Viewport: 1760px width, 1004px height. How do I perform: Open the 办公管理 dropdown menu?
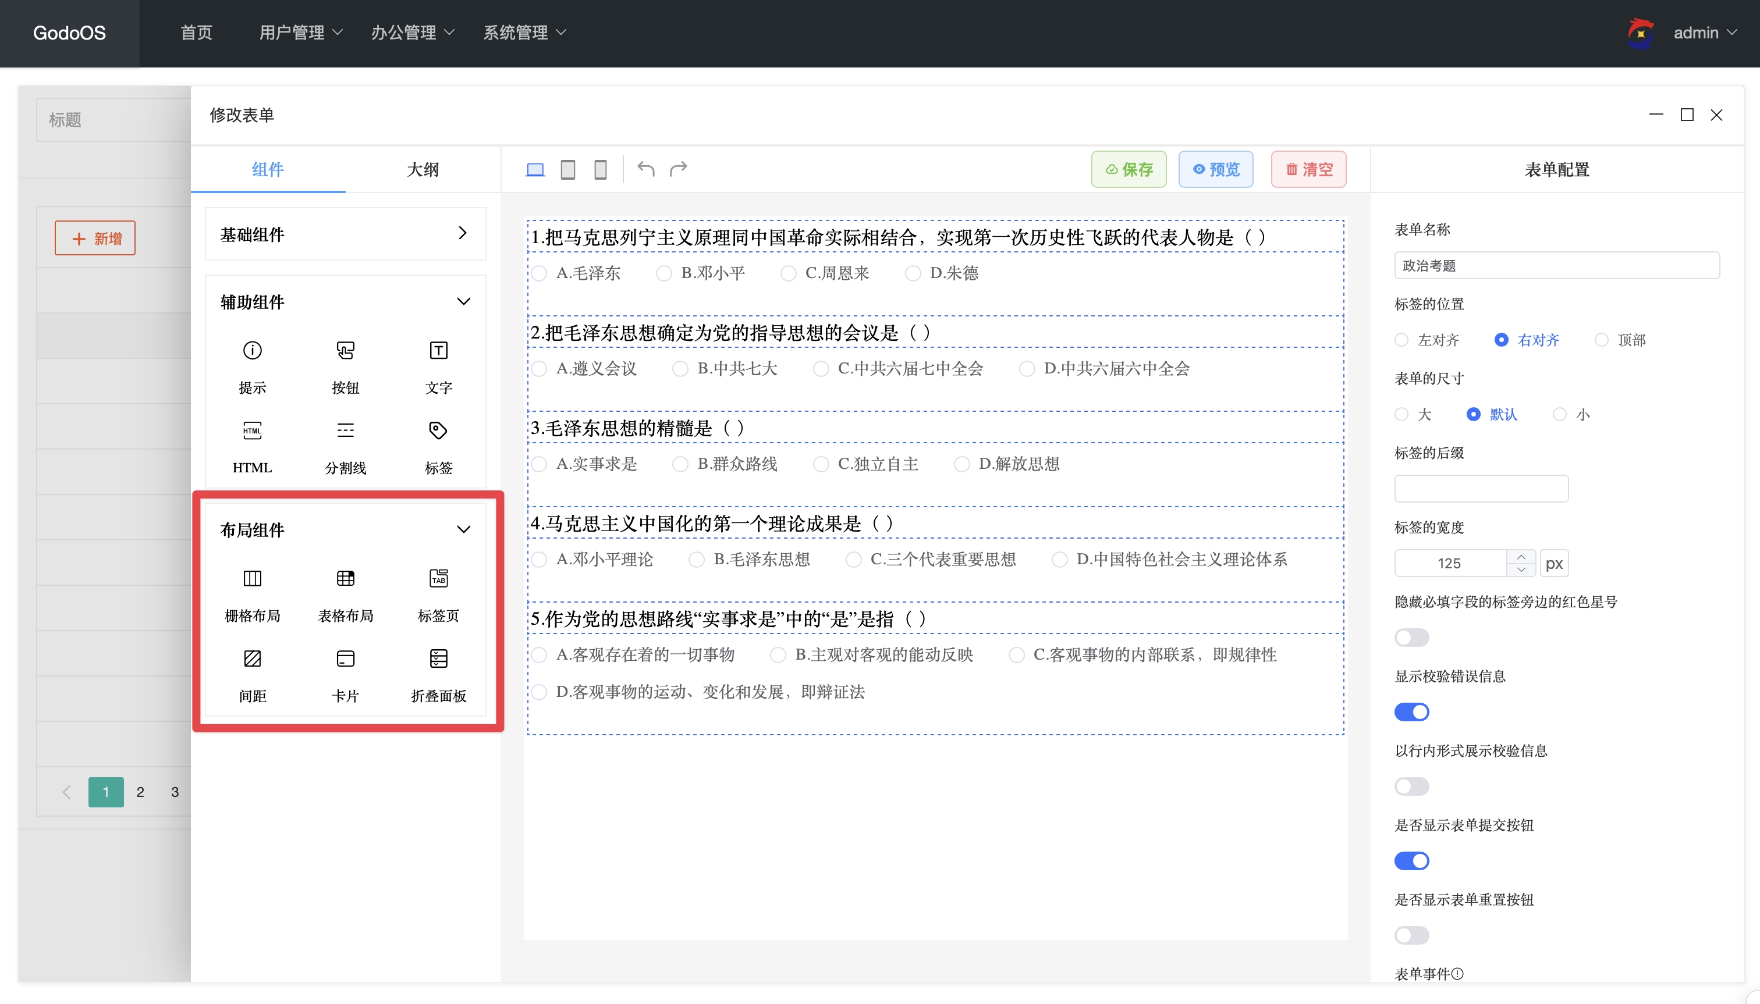pos(413,33)
